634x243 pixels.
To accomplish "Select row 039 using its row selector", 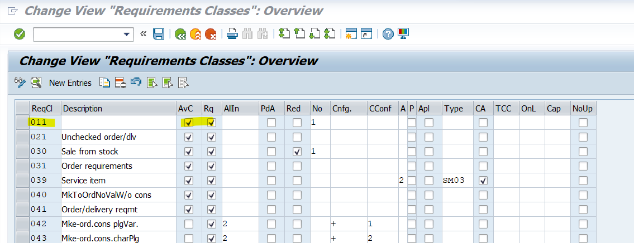I will [x=22, y=181].
